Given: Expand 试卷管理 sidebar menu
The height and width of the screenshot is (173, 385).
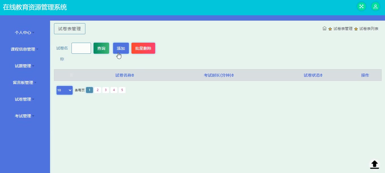Looking at the screenshot, I should click(25, 99).
